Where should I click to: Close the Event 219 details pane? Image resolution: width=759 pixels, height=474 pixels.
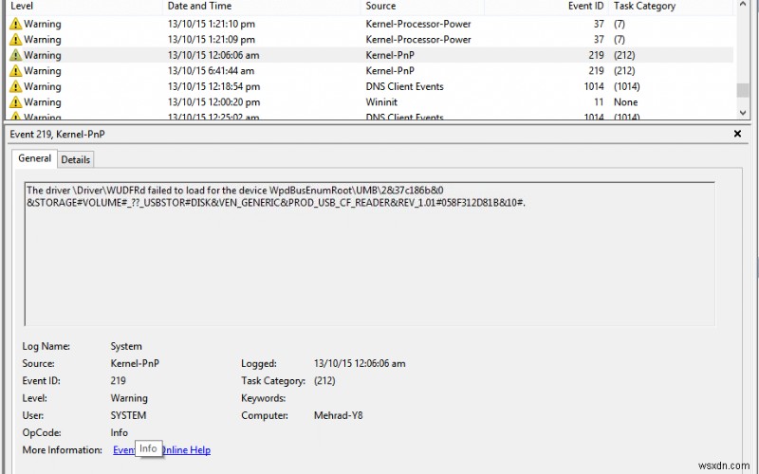737,134
